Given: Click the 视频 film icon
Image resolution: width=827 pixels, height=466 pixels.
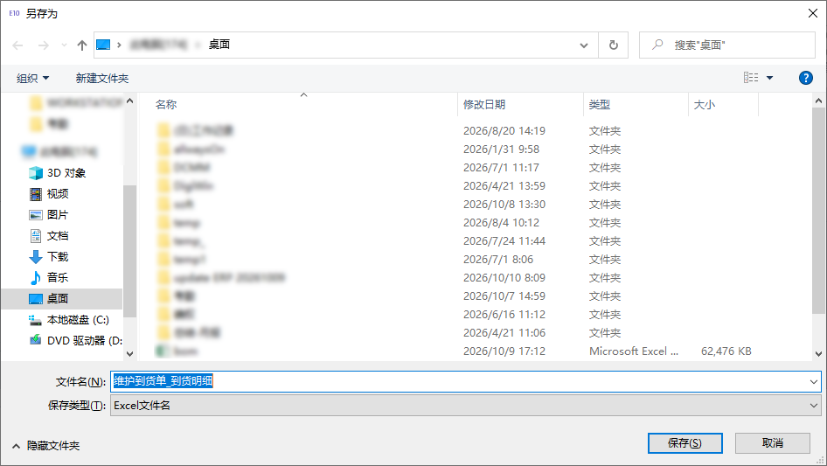Looking at the screenshot, I should click(35, 194).
